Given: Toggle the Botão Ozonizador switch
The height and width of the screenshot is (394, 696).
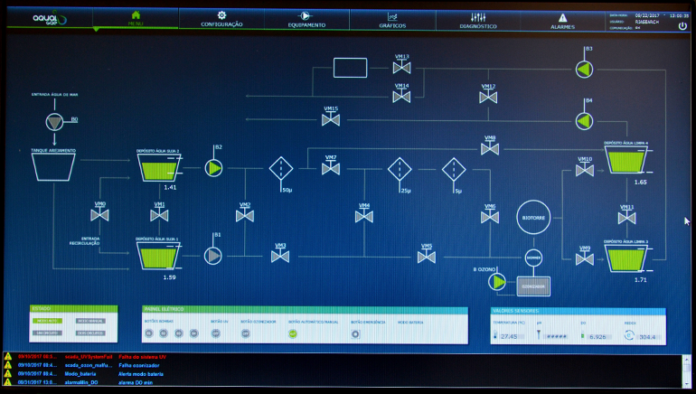Looking at the screenshot, I should pyautogui.click(x=245, y=333).
